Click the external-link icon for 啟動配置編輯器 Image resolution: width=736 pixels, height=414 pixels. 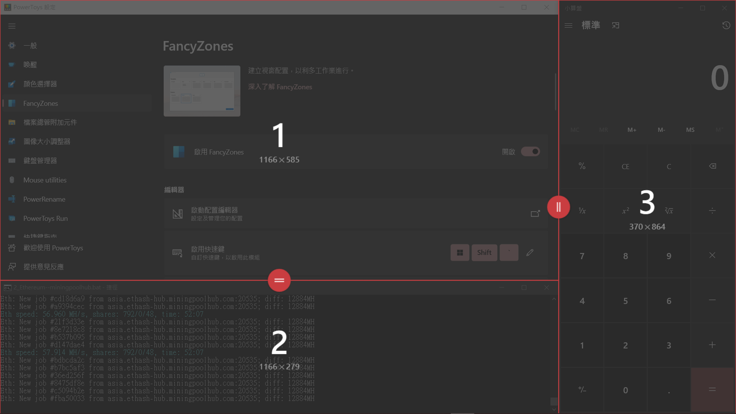(535, 214)
